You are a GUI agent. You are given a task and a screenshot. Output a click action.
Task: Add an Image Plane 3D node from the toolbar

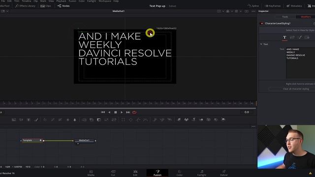[x=179, y=120]
